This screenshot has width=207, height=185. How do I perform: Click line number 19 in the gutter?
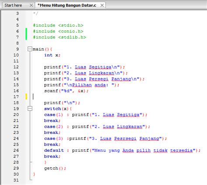coord(16,108)
